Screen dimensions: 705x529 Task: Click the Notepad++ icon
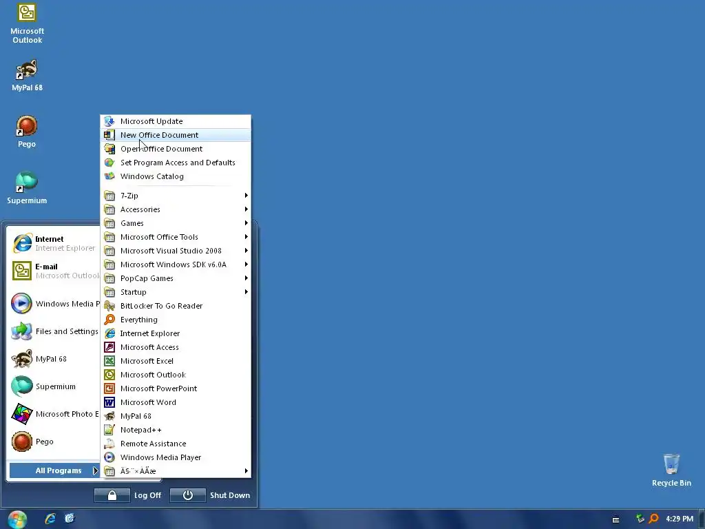pos(109,430)
